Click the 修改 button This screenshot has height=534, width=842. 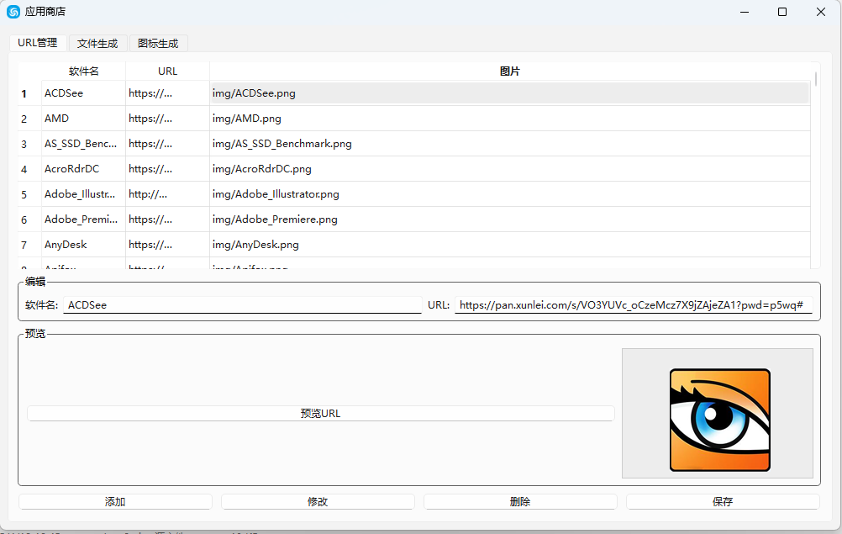[318, 501]
